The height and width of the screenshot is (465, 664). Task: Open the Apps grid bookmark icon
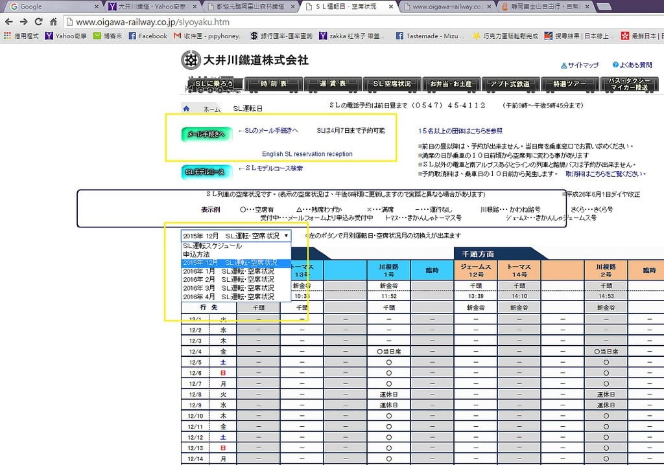(8, 36)
